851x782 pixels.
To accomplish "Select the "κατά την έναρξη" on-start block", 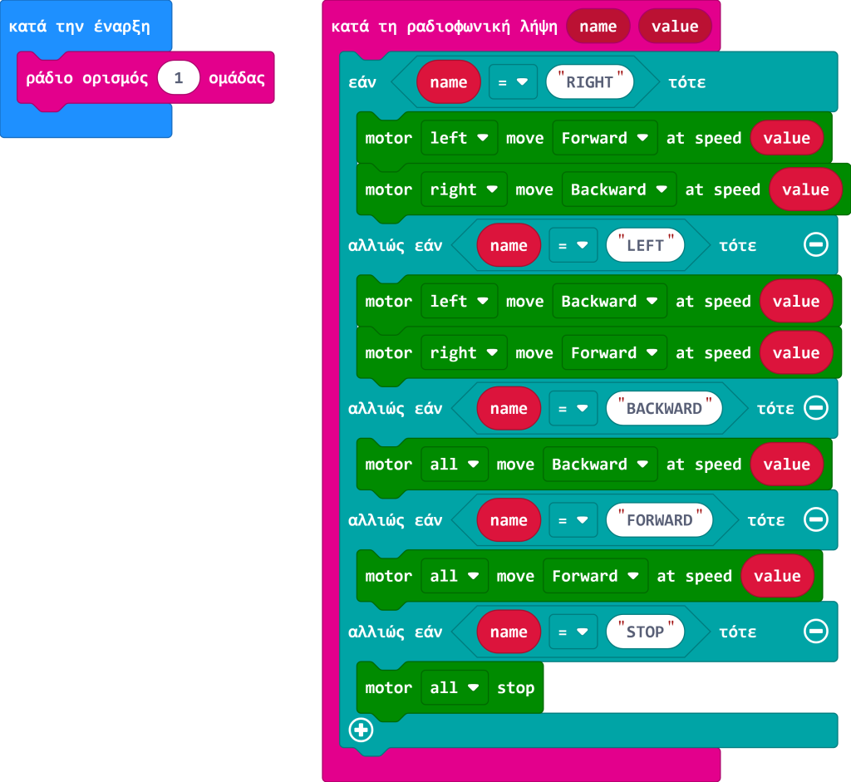I will click(x=79, y=26).
